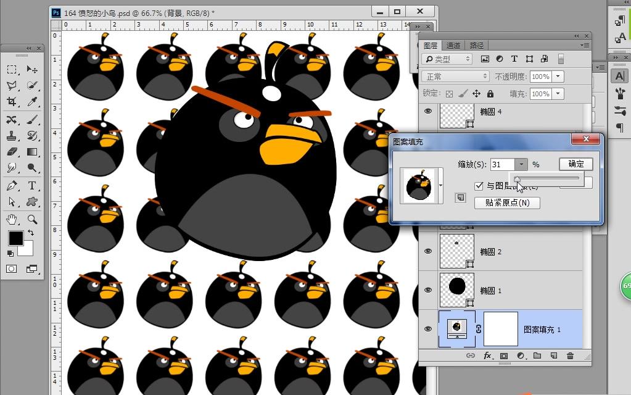The width and height of the screenshot is (631, 395).
Task: Open the 不透明度 opacity slider arrow
Action: click(x=558, y=76)
